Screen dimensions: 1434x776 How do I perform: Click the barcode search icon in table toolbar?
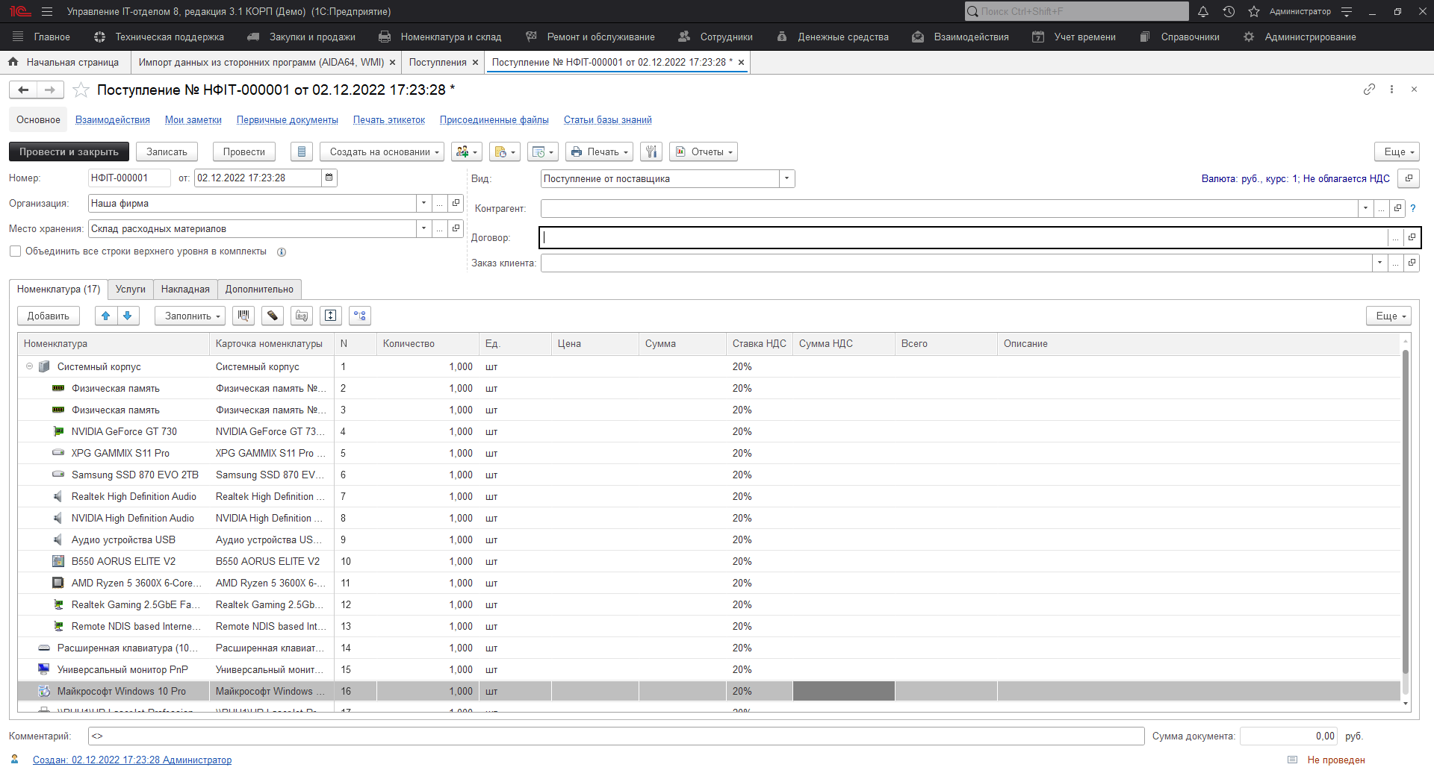(x=243, y=316)
